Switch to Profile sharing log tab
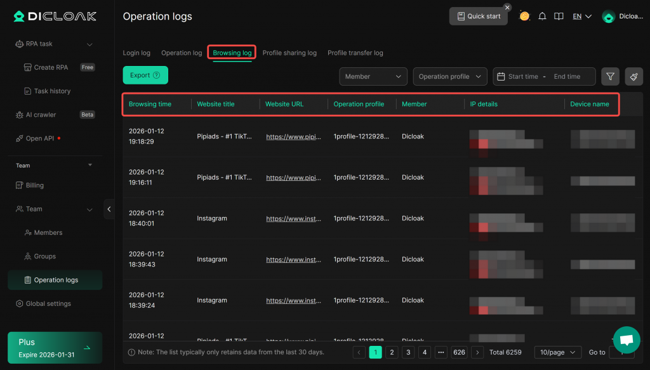This screenshot has width=650, height=370. pyautogui.click(x=289, y=53)
